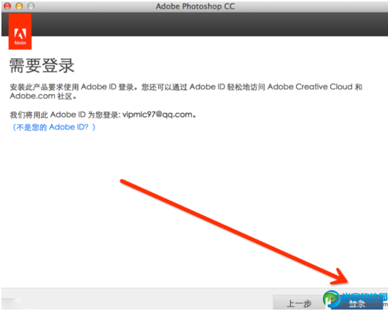Screen dimensions: 388x311
Task: Click the 我们将用此 Adobe ID 为您登录 sentence
Action: [65, 115]
